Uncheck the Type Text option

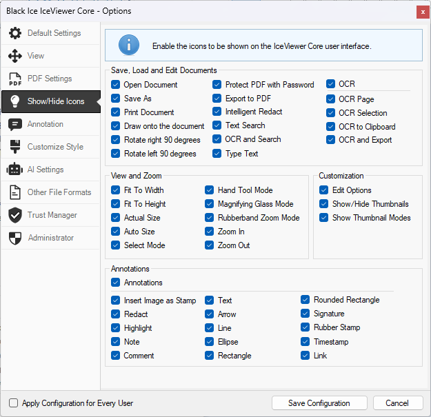(217, 153)
